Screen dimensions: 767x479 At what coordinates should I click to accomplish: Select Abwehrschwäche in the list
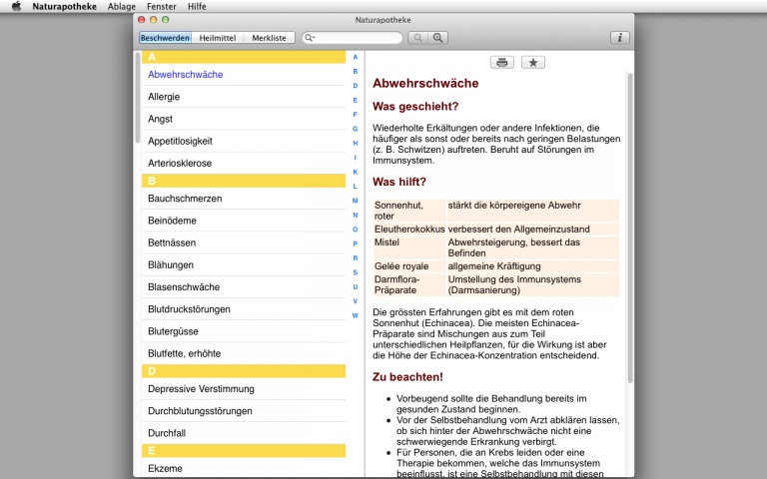(244, 74)
